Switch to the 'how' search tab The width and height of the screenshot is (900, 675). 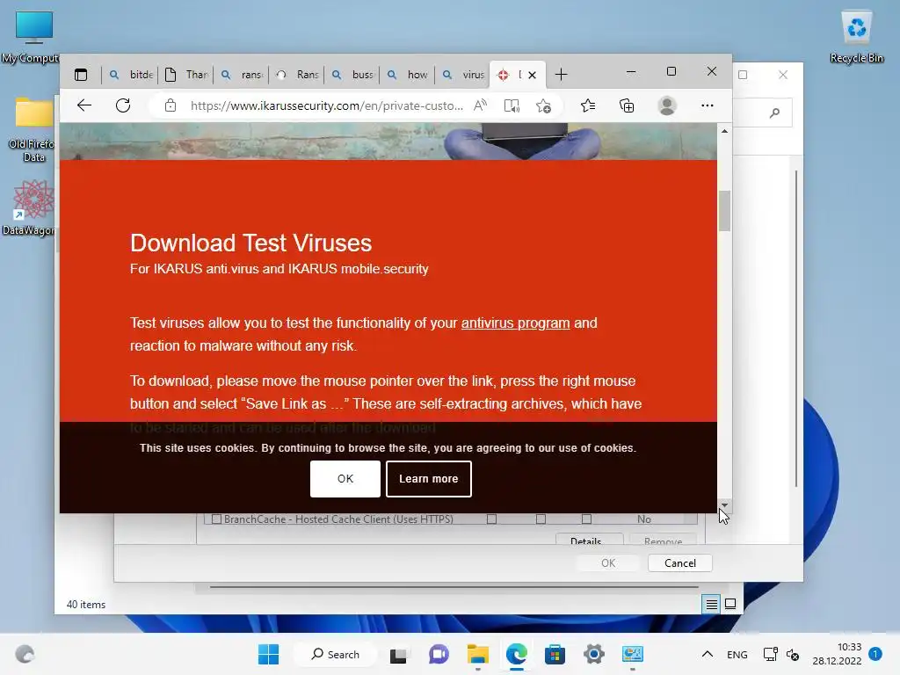408,75
